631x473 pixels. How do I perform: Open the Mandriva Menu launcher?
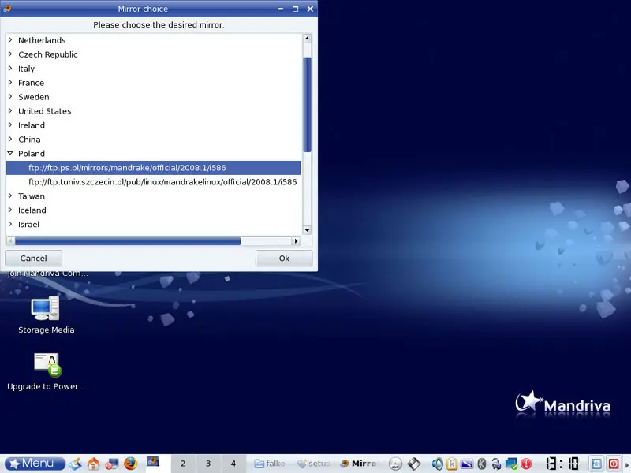click(x=35, y=464)
